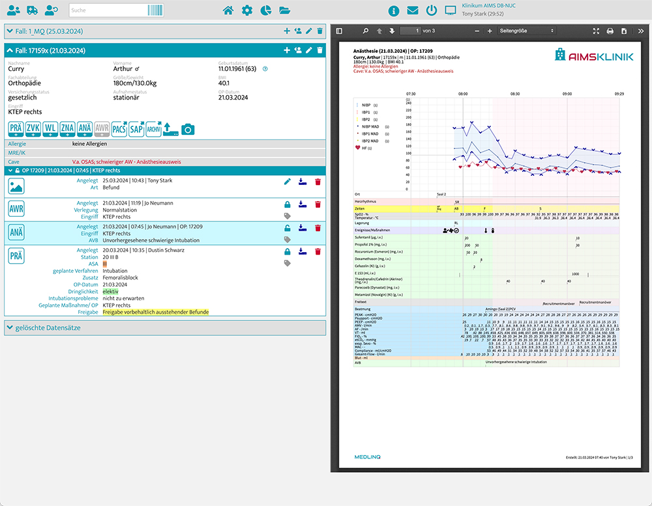Edit the Befund record with the pencil
Image resolution: width=652 pixels, height=506 pixels.
tap(288, 182)
